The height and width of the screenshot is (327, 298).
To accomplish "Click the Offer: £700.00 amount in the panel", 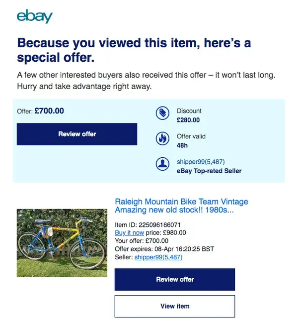I will (49, 111).
